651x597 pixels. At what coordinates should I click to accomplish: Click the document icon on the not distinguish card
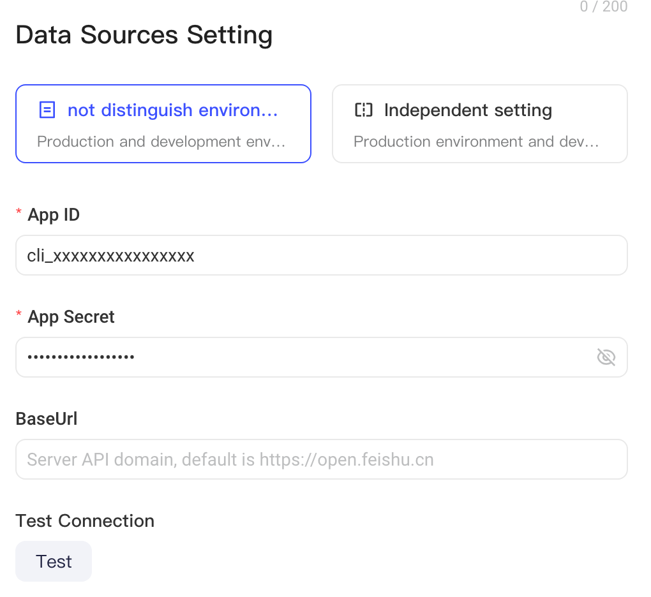point(47,110)
